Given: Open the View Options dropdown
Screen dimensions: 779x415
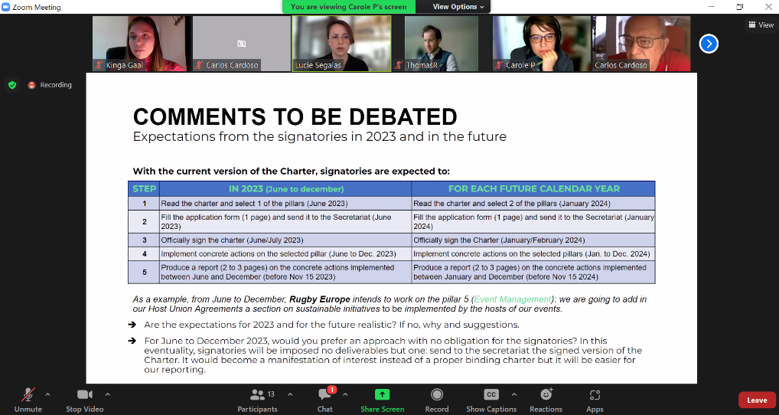Looking at the screenshot, I should tap(459, 7).
